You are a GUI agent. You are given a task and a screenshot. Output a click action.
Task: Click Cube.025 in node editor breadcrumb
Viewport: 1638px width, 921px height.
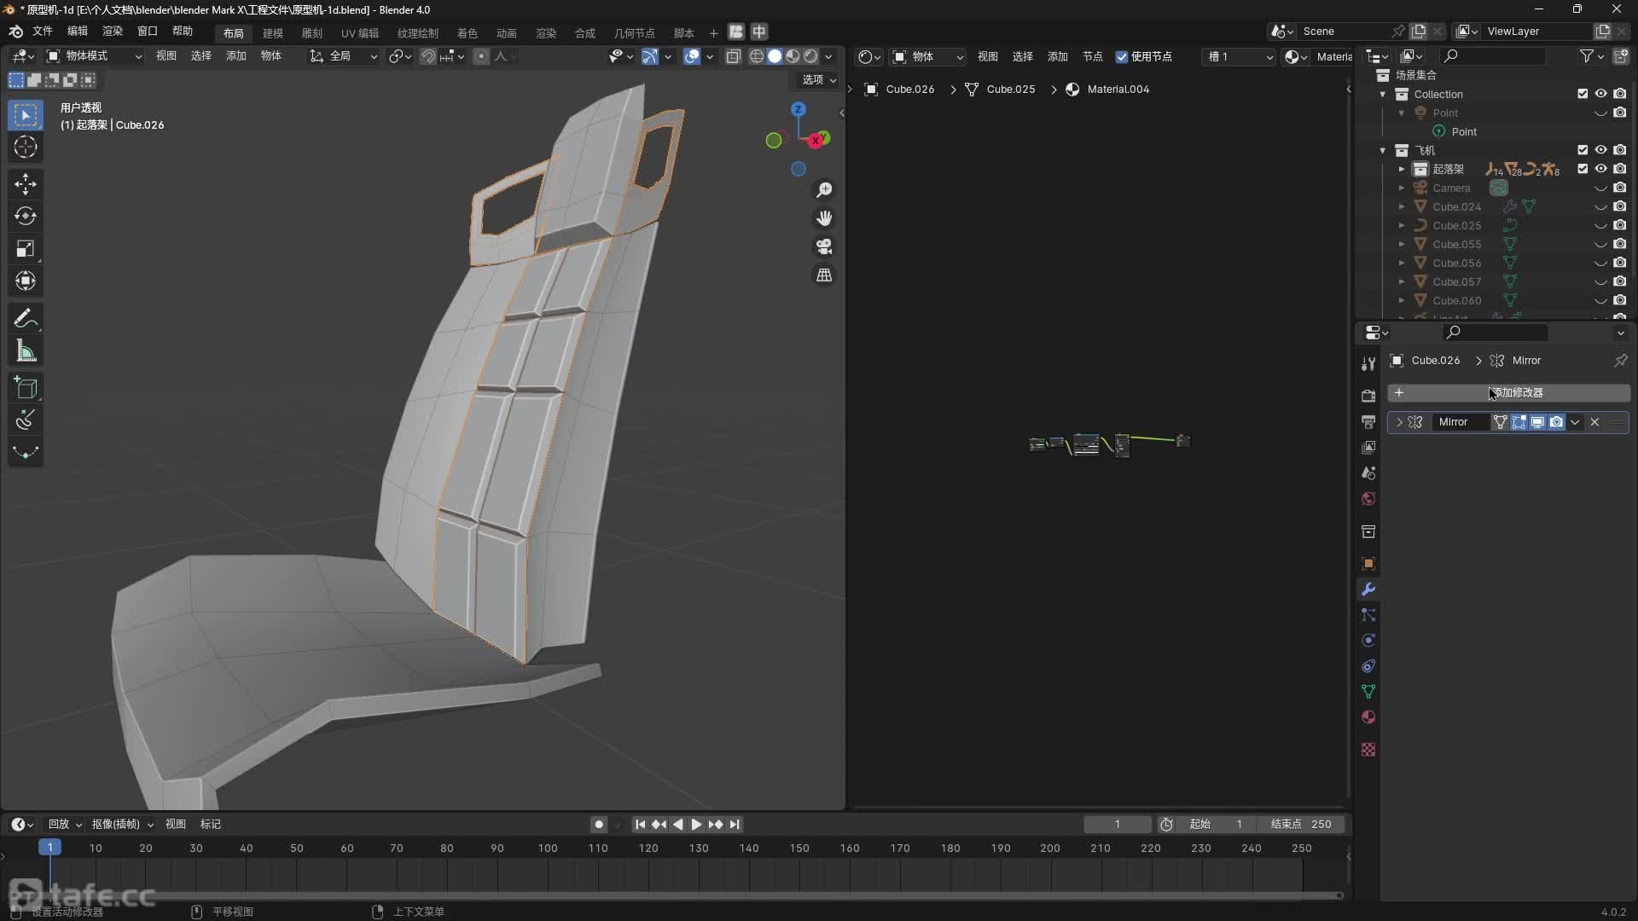tap(1010, 89)
